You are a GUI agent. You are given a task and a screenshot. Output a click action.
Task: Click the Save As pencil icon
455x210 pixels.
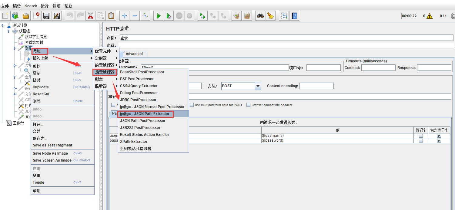tap(57, 16)
